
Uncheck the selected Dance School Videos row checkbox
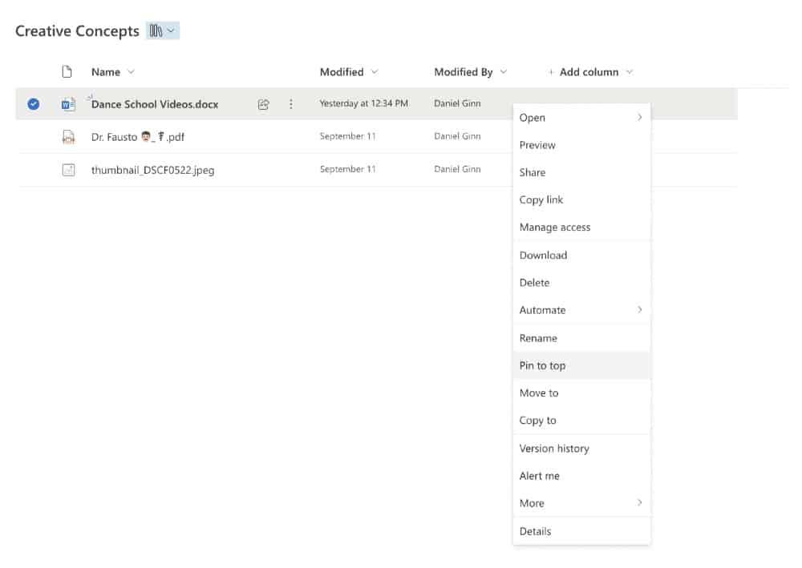[x=33, y=104]
